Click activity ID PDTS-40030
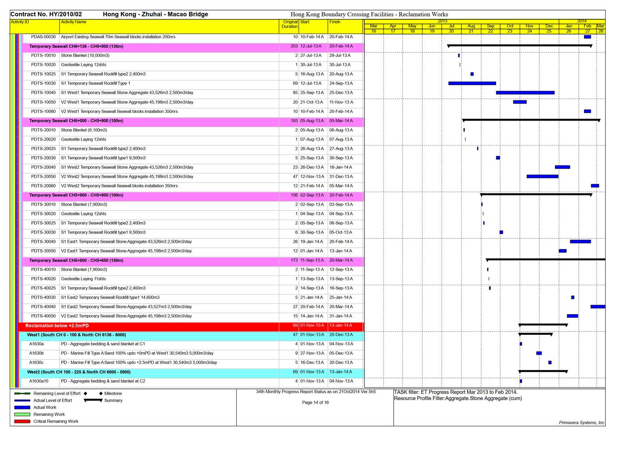The width and height of the screenshot is (640, 453). click(x=44, y=297)
